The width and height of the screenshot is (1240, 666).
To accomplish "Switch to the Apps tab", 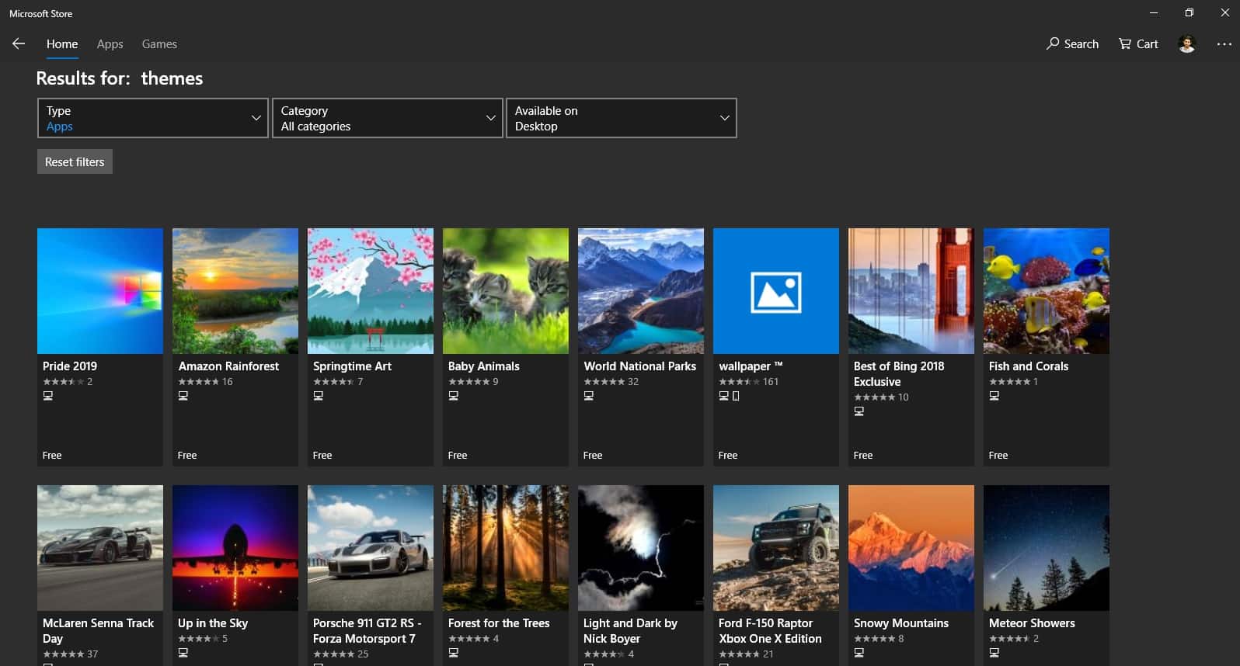I will click(x=110, y=44).
